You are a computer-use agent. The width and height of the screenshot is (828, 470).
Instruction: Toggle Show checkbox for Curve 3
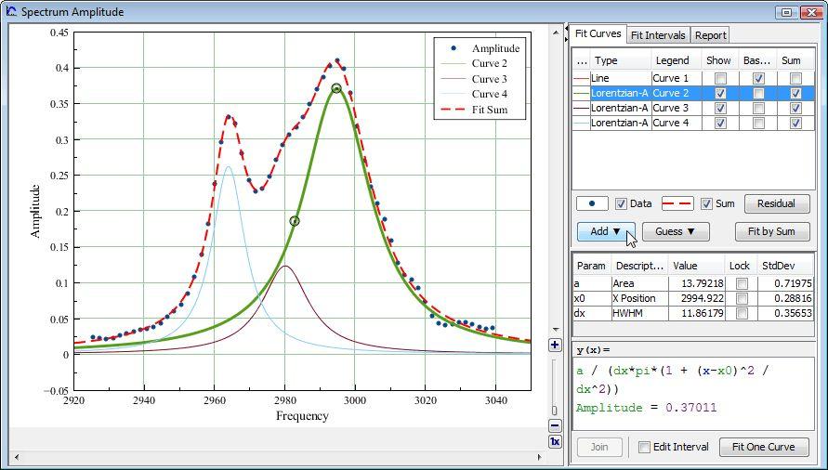point(720,108)
